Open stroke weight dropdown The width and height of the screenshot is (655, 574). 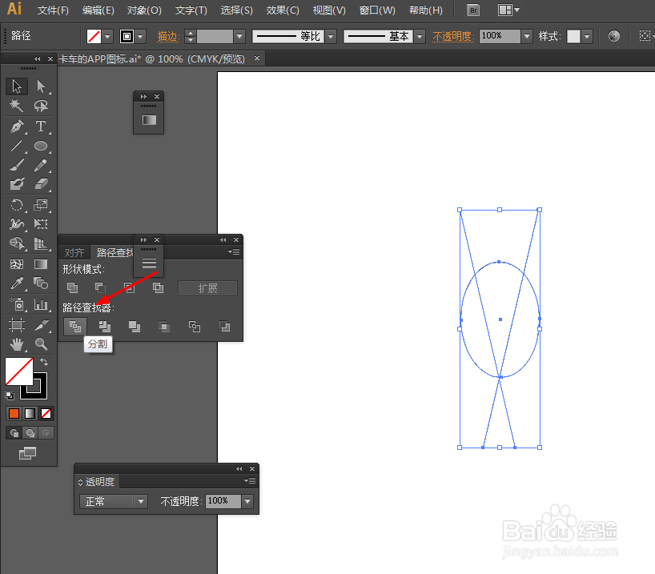point(239,36)
